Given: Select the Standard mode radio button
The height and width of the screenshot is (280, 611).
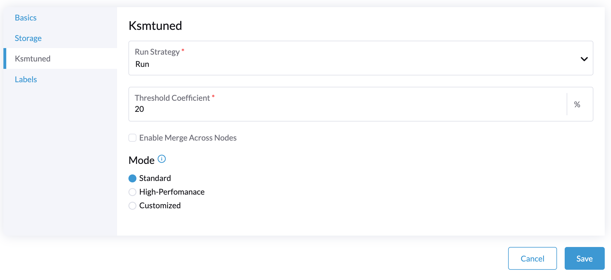Looking at the screenshot, I should 132,178.
